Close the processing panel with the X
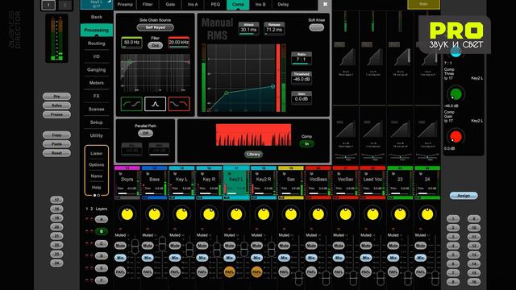516x290 pixels. 325,4
